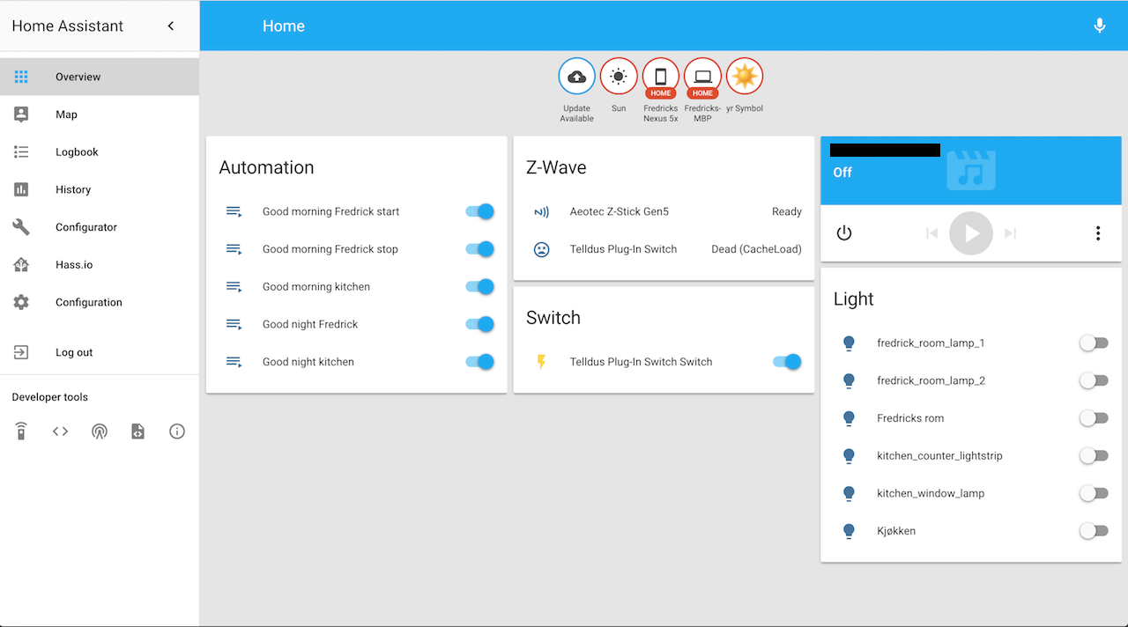
Task: Click the Aeotec Z-Stick Z-Wave icon
Action: coord(541,211)
